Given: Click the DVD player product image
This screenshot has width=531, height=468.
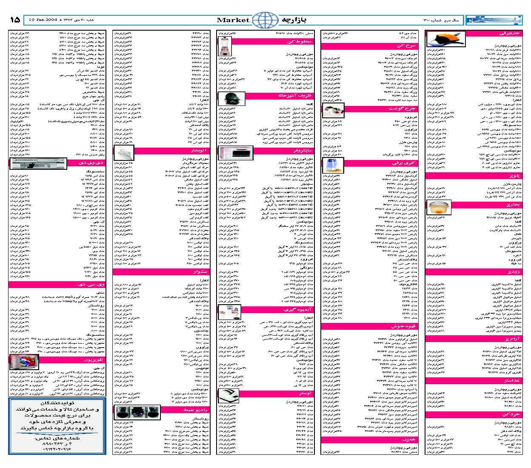Looking at the screenshot, I should (x=38, y=163).
